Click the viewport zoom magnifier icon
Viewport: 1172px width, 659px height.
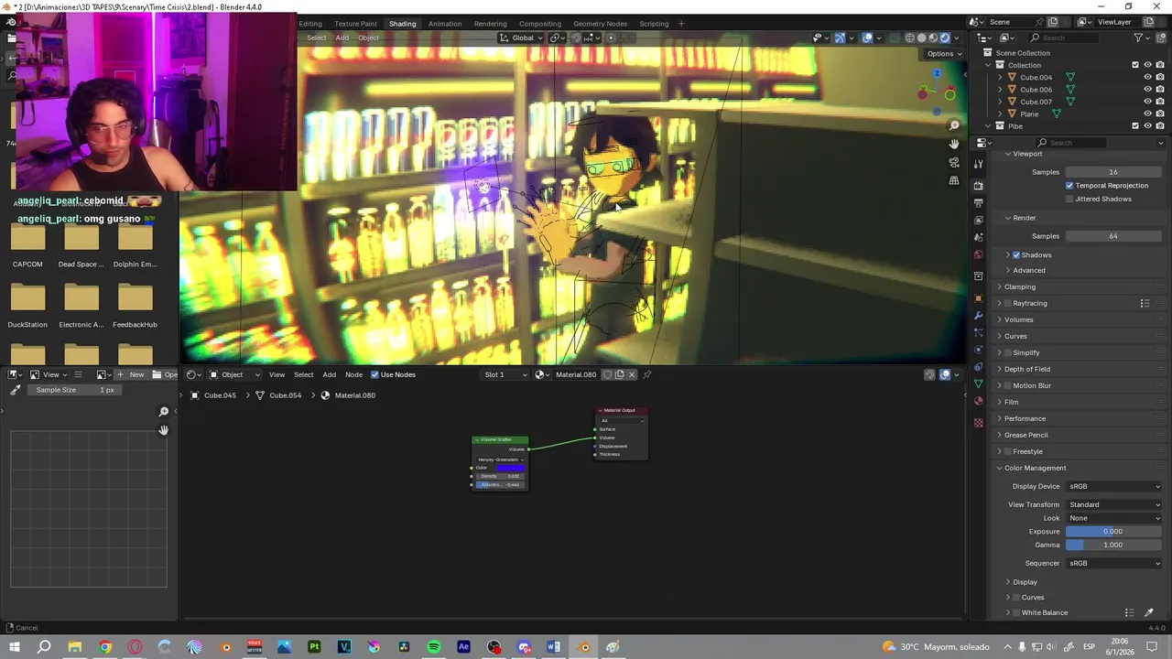(954, 125)
